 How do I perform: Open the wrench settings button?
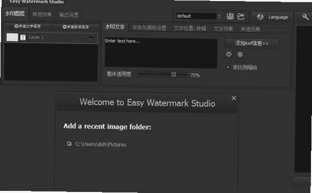[x=305, y=17]
